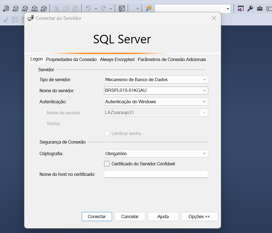The image size is (272, 233).
Task: Close the Conectar ao Servidor dialog
Action: point(214,18)
